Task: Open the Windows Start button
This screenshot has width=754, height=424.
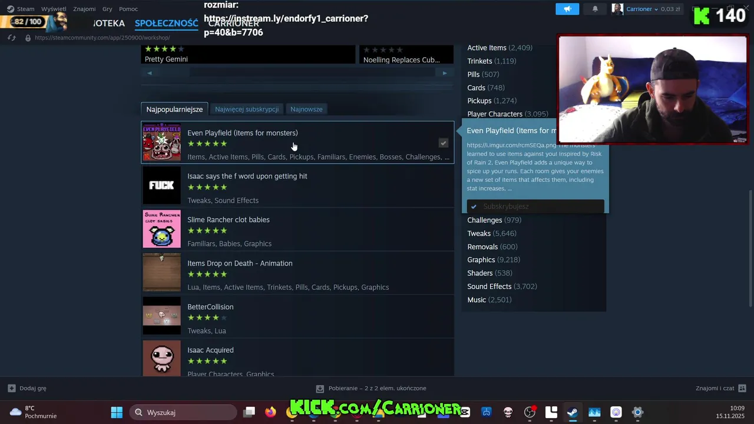Action: click(x=117, y=412)
